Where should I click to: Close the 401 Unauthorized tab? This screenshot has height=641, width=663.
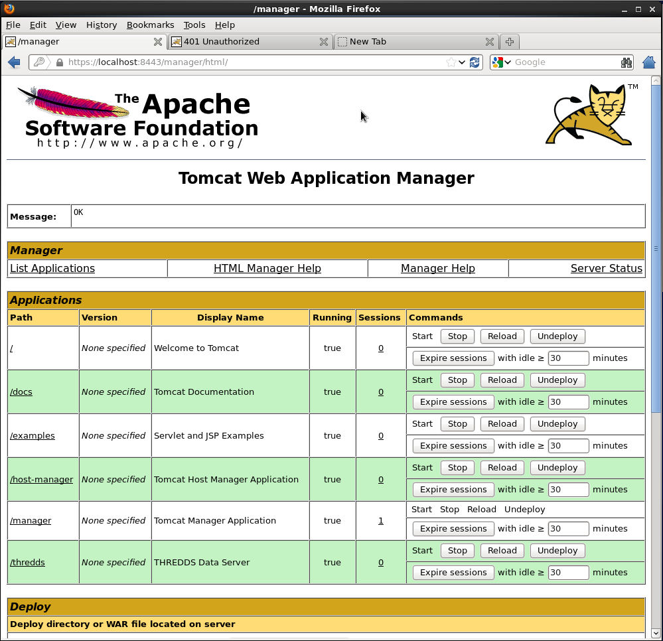pyautogui.click(x=323, y=42)
